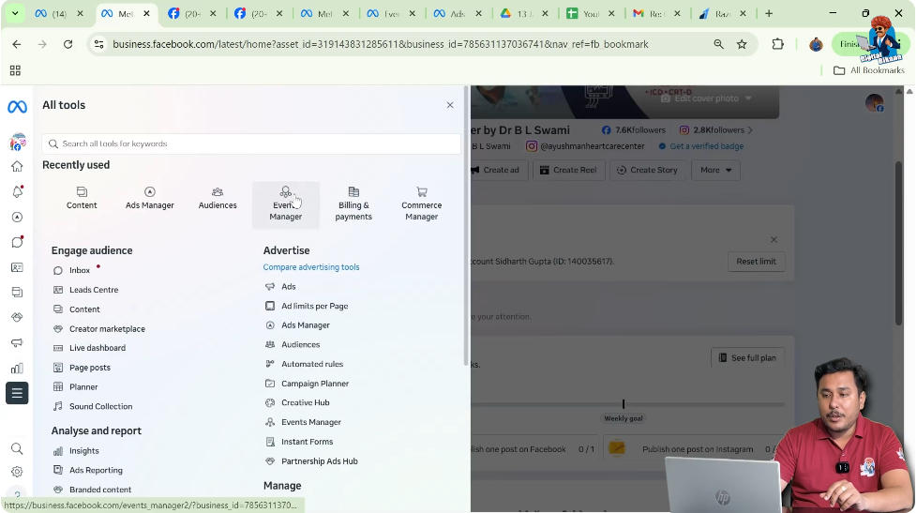
Task: Open Partnership Ads Hub
Action: click(x=320, y=461)
